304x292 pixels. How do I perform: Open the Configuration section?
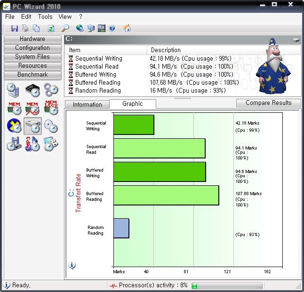[32, 48]
